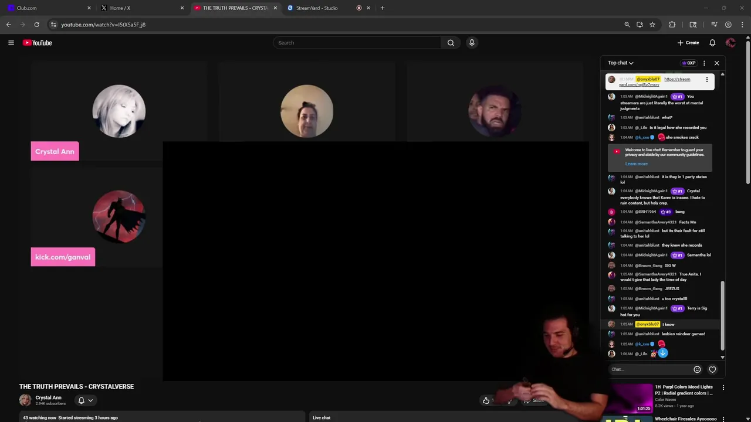Image resolution: width=751 pixels, height=422 pixels.
Task: Open the YouTube notifications bell in the header
Action: point(712,43)
